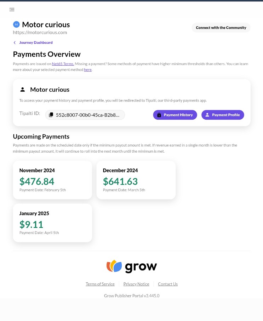Follow the 'here' payment method link
Viewport: 263px width, 321px height.
pyautogui.click(x=88, y=70)
